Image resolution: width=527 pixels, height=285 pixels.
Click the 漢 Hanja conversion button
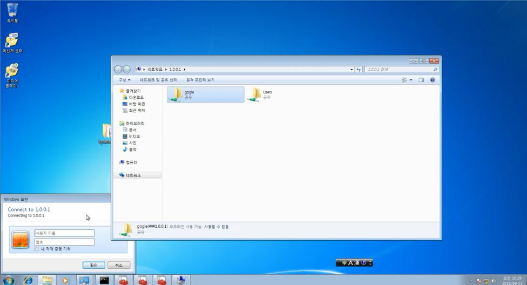tap(356, 263)
